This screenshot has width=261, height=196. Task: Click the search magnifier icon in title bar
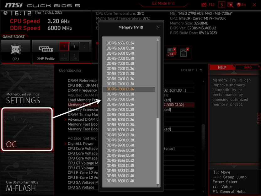[x=230, y=4]
